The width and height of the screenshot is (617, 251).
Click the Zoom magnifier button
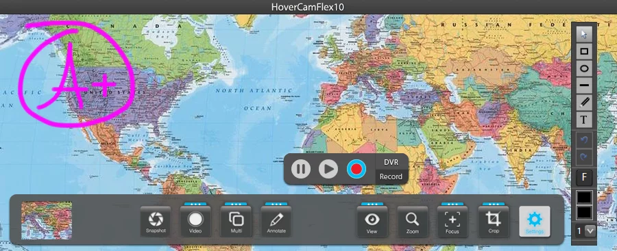point(413,222)
